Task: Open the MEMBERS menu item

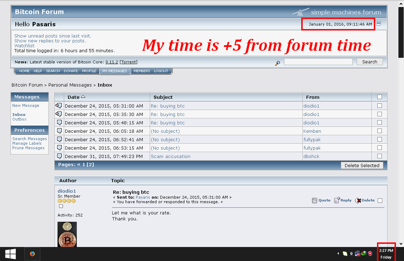Action: (142, 71)
